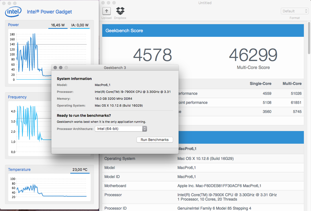Image resolution: width=311 pixels, height=211 pixels.
Task: Click the multi-core score 46299
Action: [253, 55]
